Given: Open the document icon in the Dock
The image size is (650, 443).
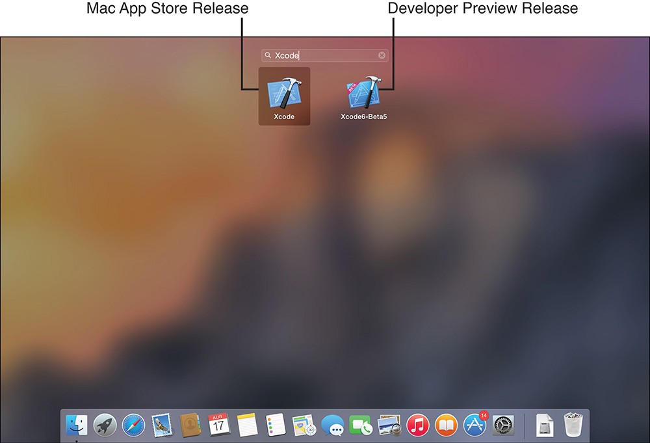Looking at the screenshot, I should 544,425.
